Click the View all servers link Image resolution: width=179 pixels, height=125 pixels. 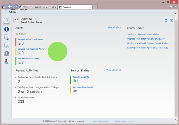pos(114,70)
